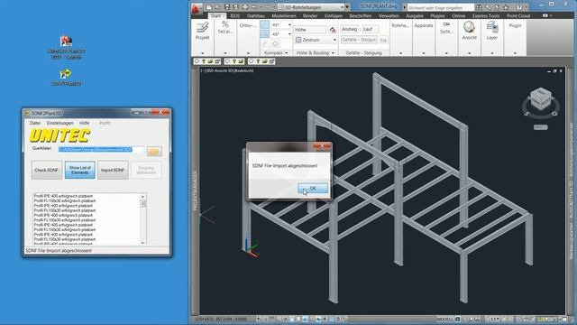
Task: Close the SDNF File-Import message dialog
Action: tap(322, 146)
